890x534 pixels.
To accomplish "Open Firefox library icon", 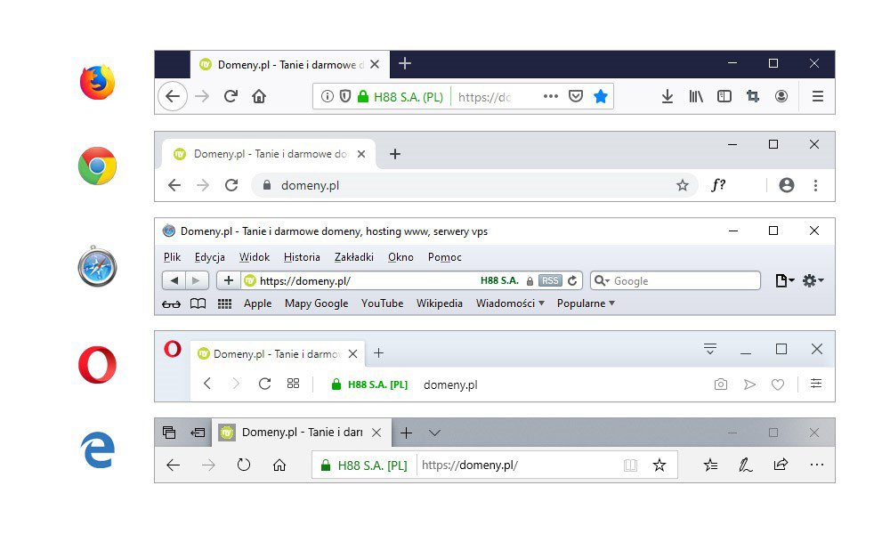I will tap(696, 96).
